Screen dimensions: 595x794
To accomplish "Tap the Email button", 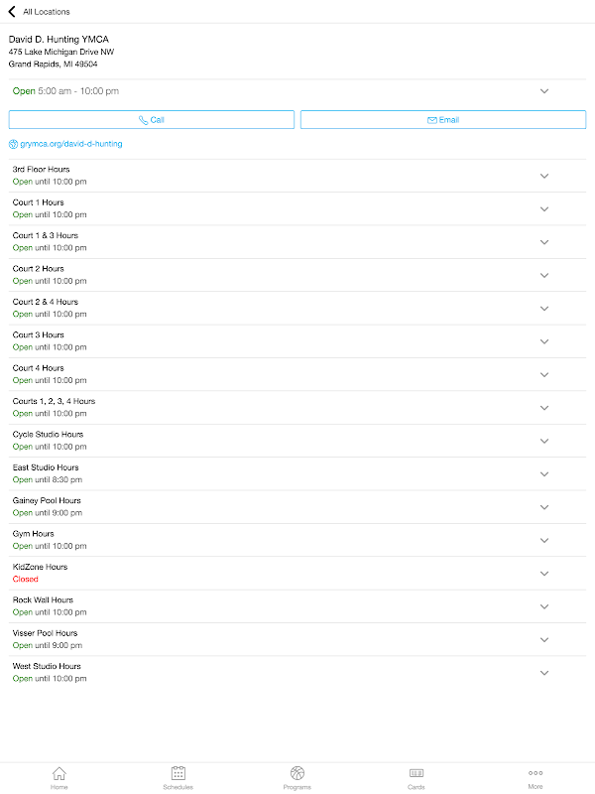I will (x=443, y=119).
